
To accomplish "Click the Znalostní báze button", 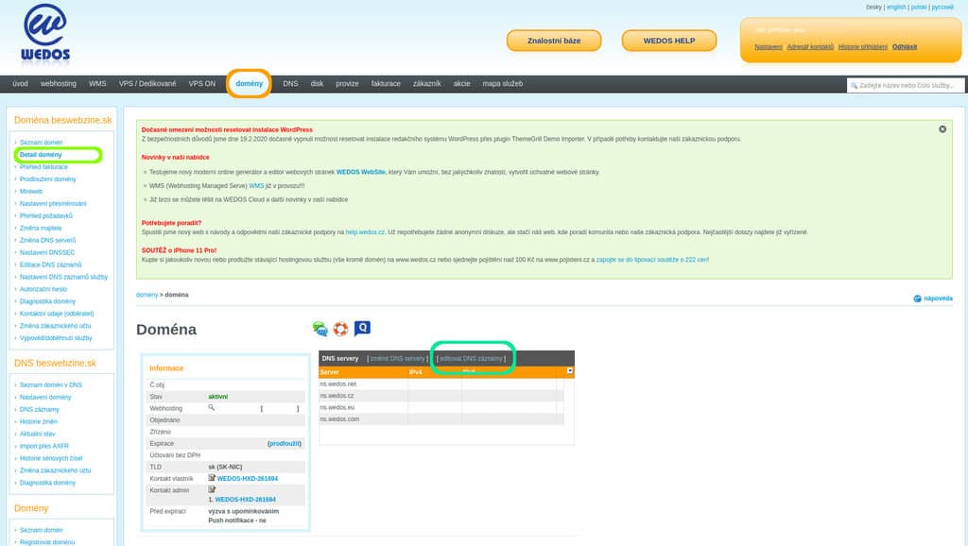I will (x=554, y=41).
